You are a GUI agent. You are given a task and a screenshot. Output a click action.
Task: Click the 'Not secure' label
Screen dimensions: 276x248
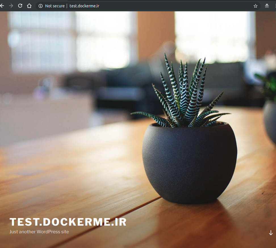[55, 6]
